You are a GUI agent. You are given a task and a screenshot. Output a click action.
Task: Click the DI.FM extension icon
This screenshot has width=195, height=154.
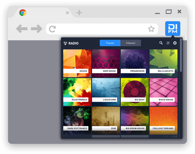pos(172,29)
